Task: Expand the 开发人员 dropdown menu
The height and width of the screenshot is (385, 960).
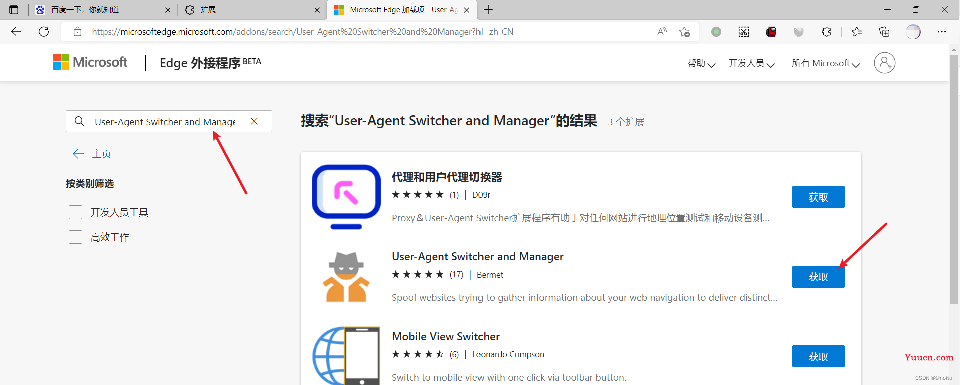Action: click(x=751, y=63)
